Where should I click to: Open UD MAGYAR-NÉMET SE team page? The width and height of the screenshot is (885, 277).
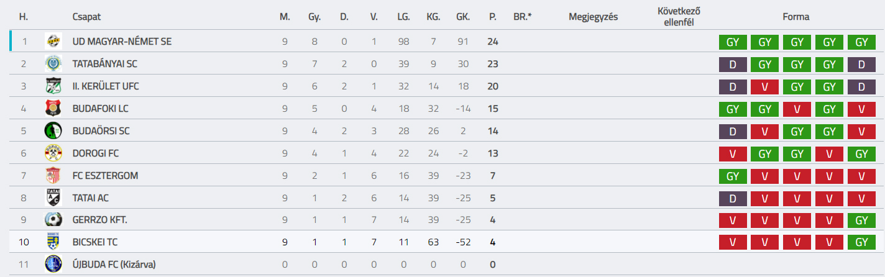tap(122, 42)
